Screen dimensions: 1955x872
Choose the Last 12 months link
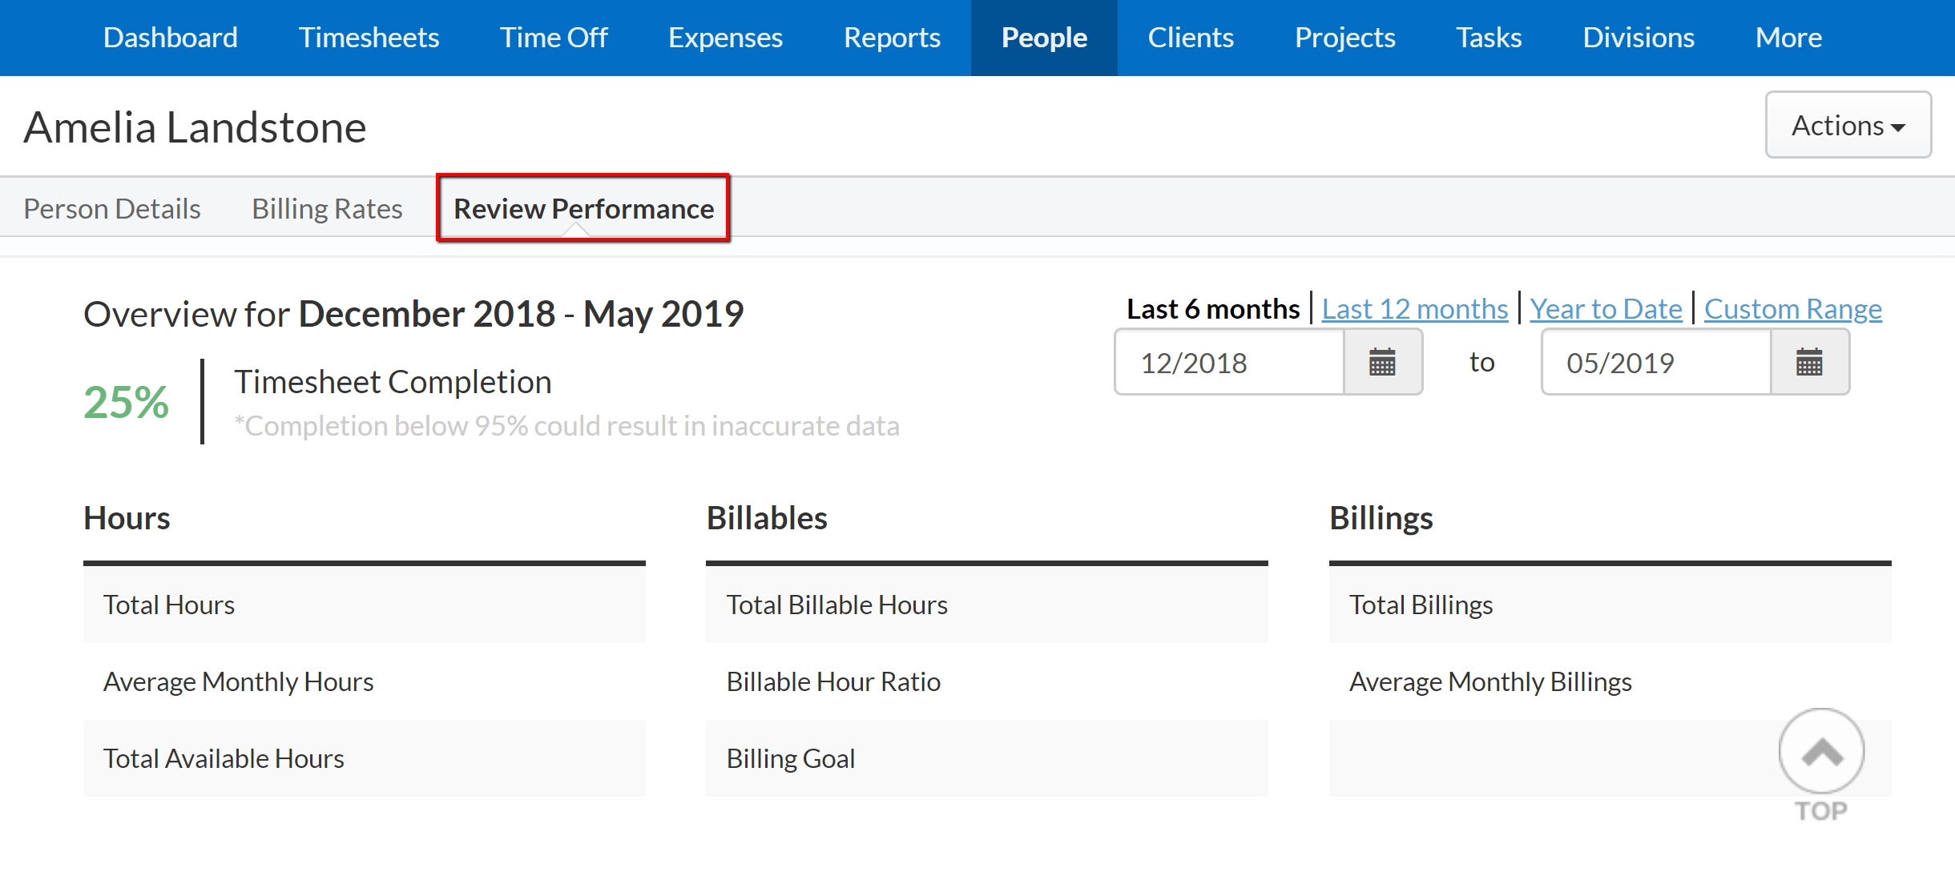coord(1415,308)
